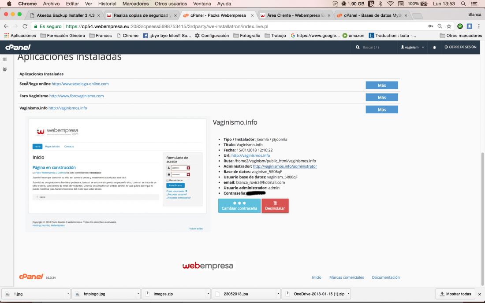485x303 pixels.
Task: Click the cPanel footer logo
Action: tap(31, 277)
